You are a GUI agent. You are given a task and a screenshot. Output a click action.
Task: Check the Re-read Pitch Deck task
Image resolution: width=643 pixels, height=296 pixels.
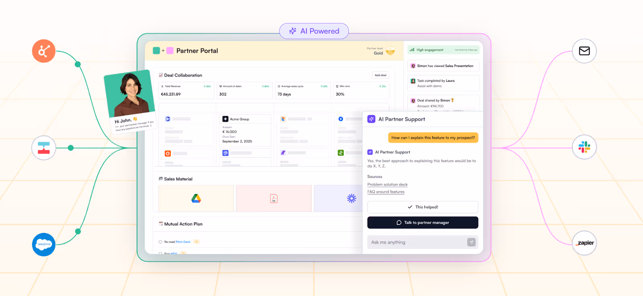pos(160,242)
